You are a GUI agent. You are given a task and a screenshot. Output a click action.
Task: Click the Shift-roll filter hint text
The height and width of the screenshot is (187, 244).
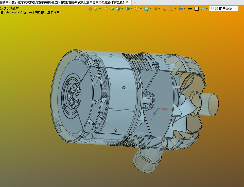pos(30,13)
